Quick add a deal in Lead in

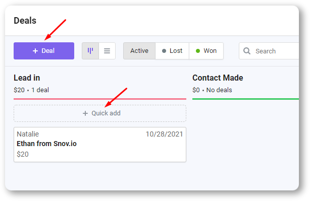pyautogui.click(x=100, y=113)
